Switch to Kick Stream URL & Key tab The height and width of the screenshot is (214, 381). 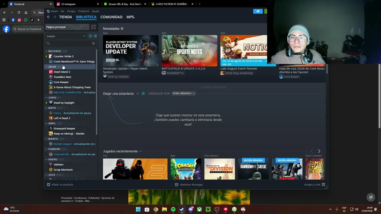(125, 4)
